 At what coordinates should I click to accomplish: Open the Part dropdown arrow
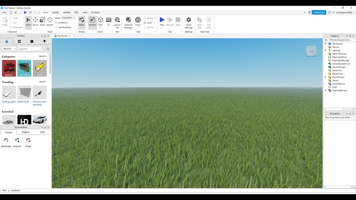100,28
